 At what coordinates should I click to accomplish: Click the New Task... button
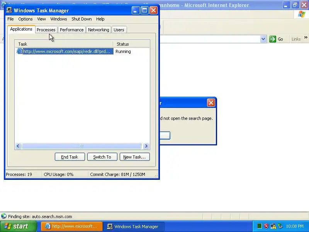(135, 157)
